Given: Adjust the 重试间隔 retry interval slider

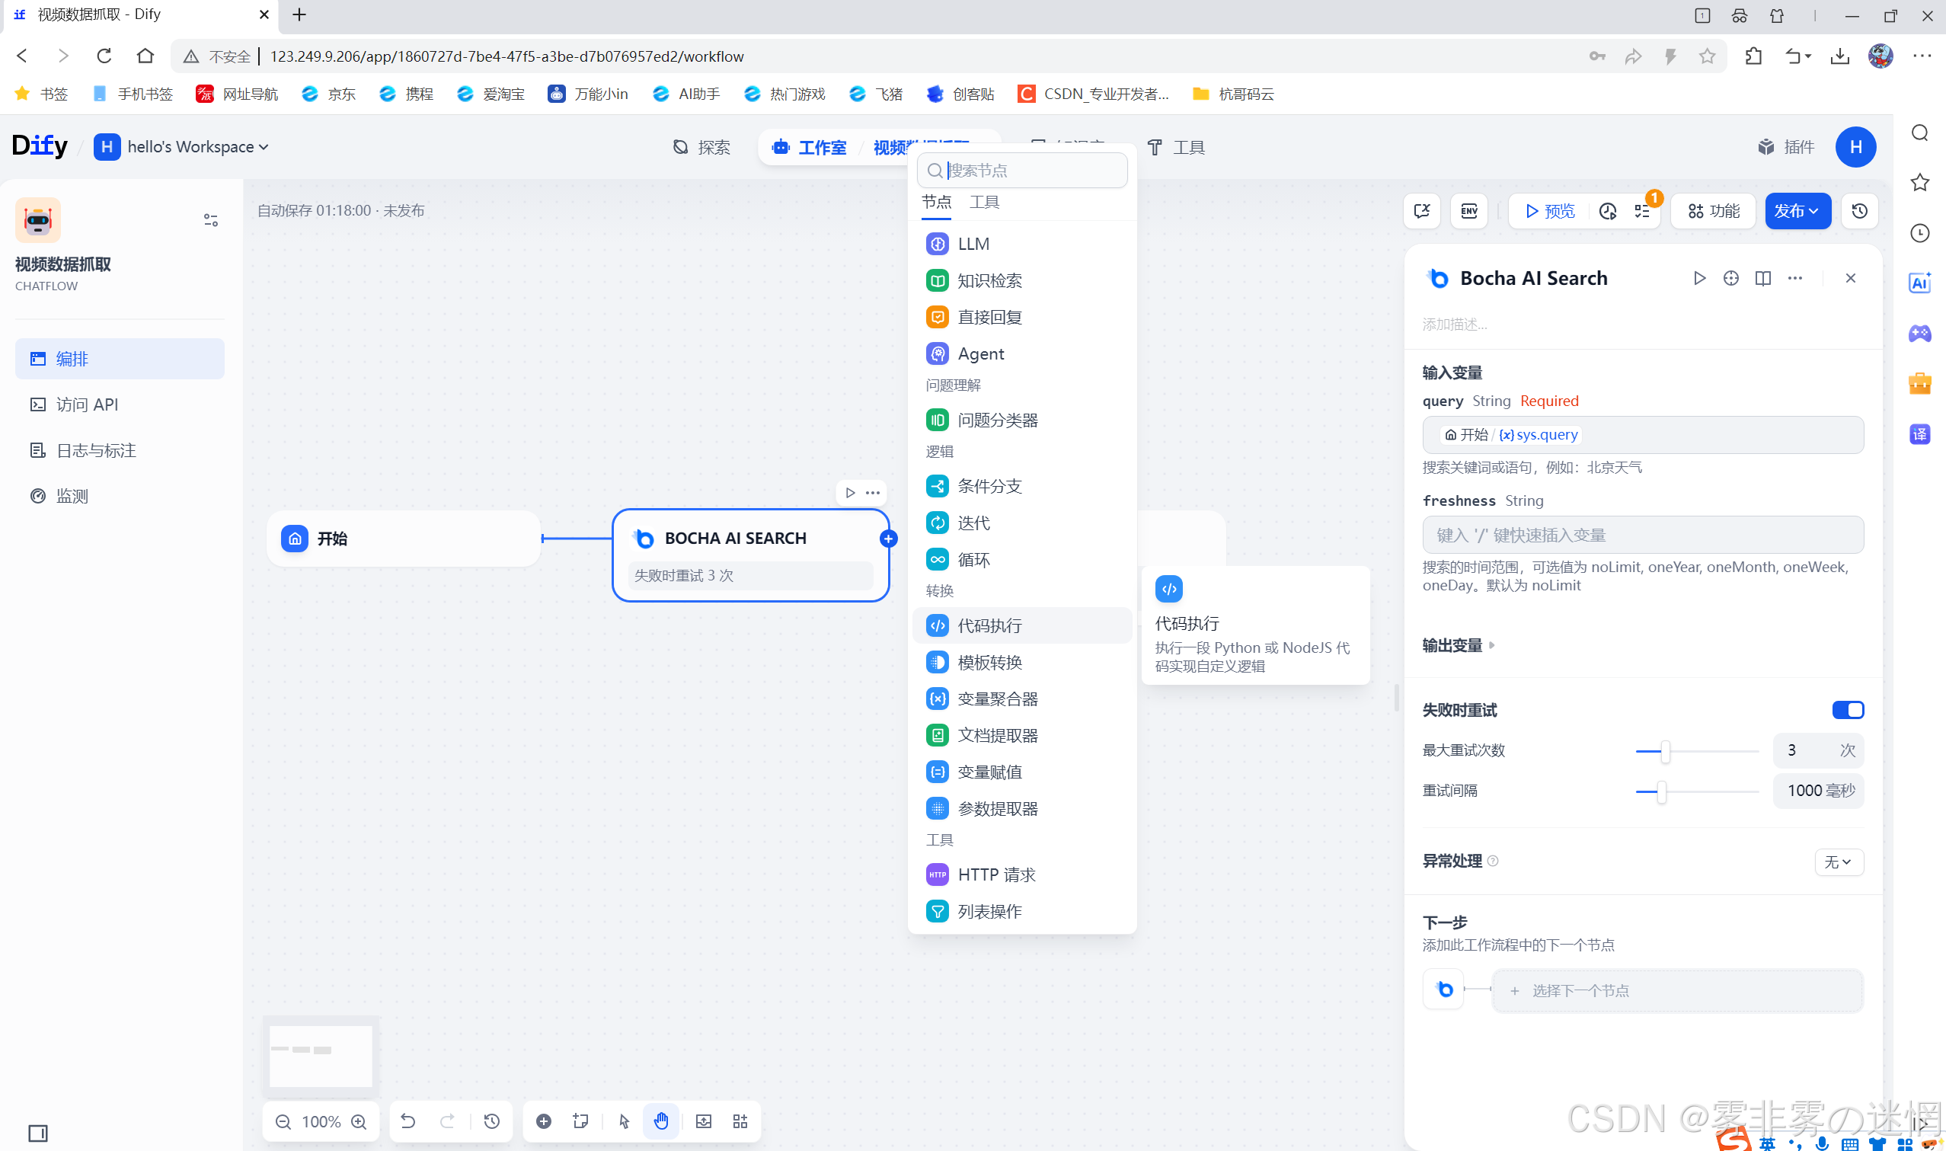Looking at the screenshot, I should (1661, 791).
